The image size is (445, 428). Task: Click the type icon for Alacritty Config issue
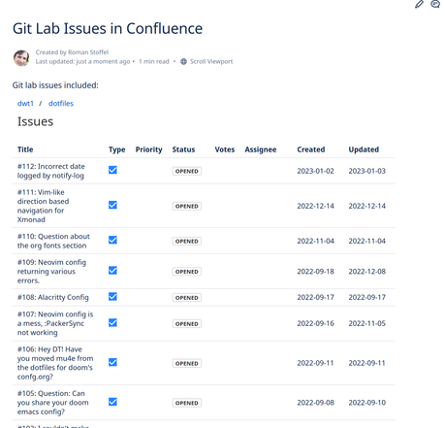112,296
